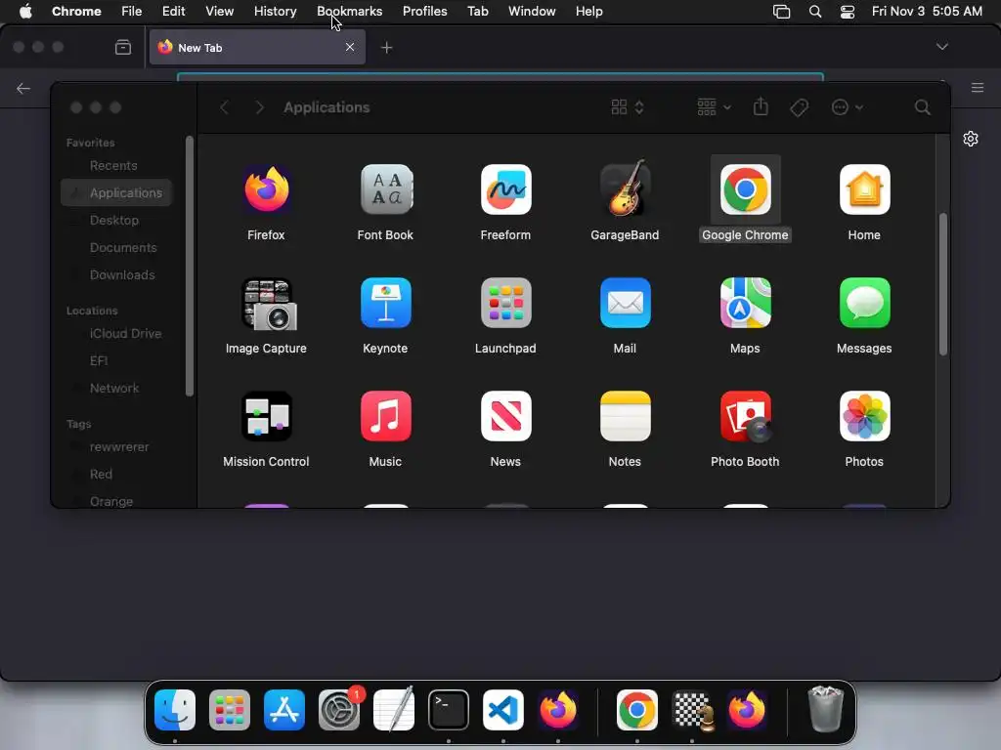
Task: Select the GarageBand guitar icon
Action: tap(625, 188)
